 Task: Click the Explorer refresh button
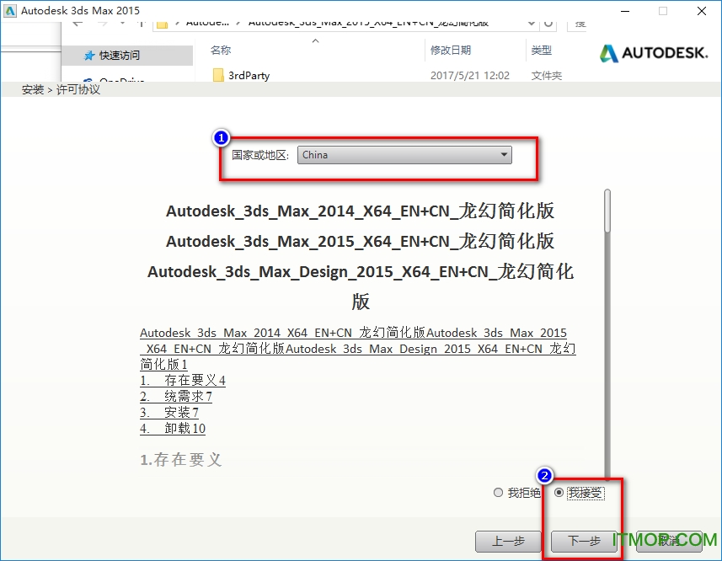[x=548, y=23]
